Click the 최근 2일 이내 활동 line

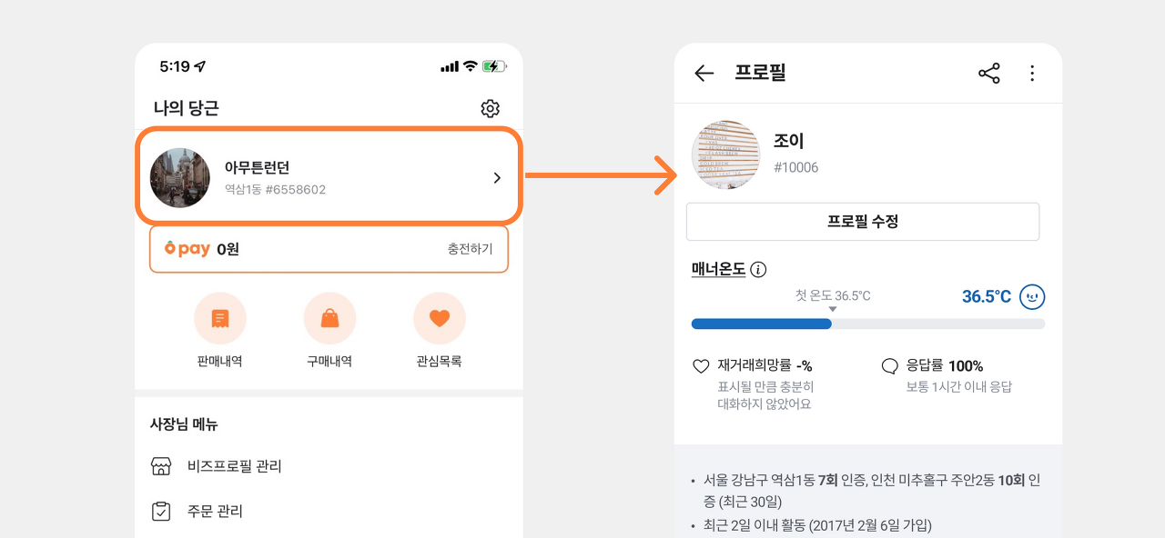pyautogui.click(x=817, y=525)
